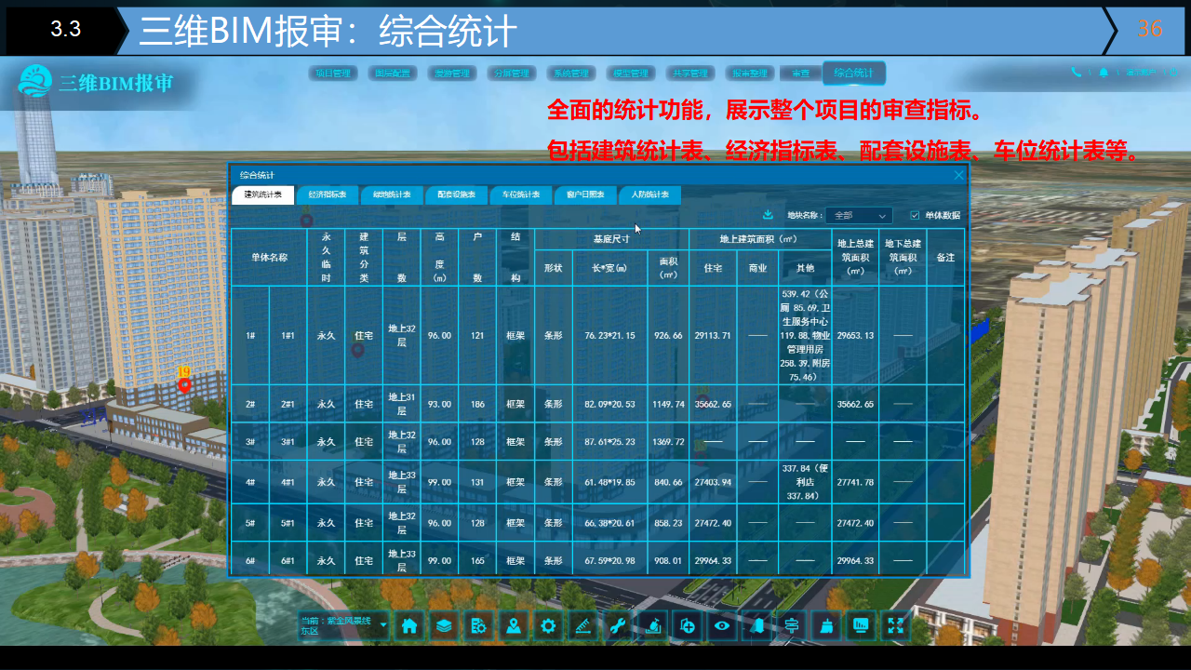Open the 报审整理 menu
The height and width of the screenshot is (670, 1191).
click(x=749, y=74)
